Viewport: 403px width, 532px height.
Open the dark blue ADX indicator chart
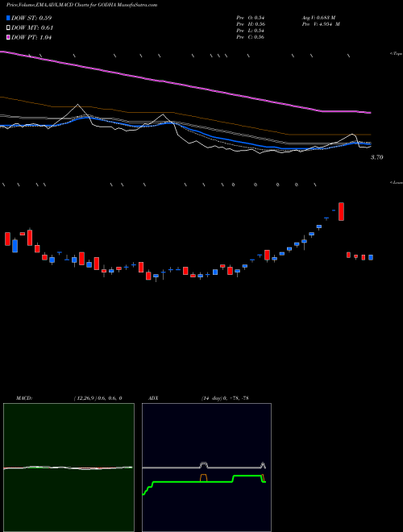click(x=206, y=468)
